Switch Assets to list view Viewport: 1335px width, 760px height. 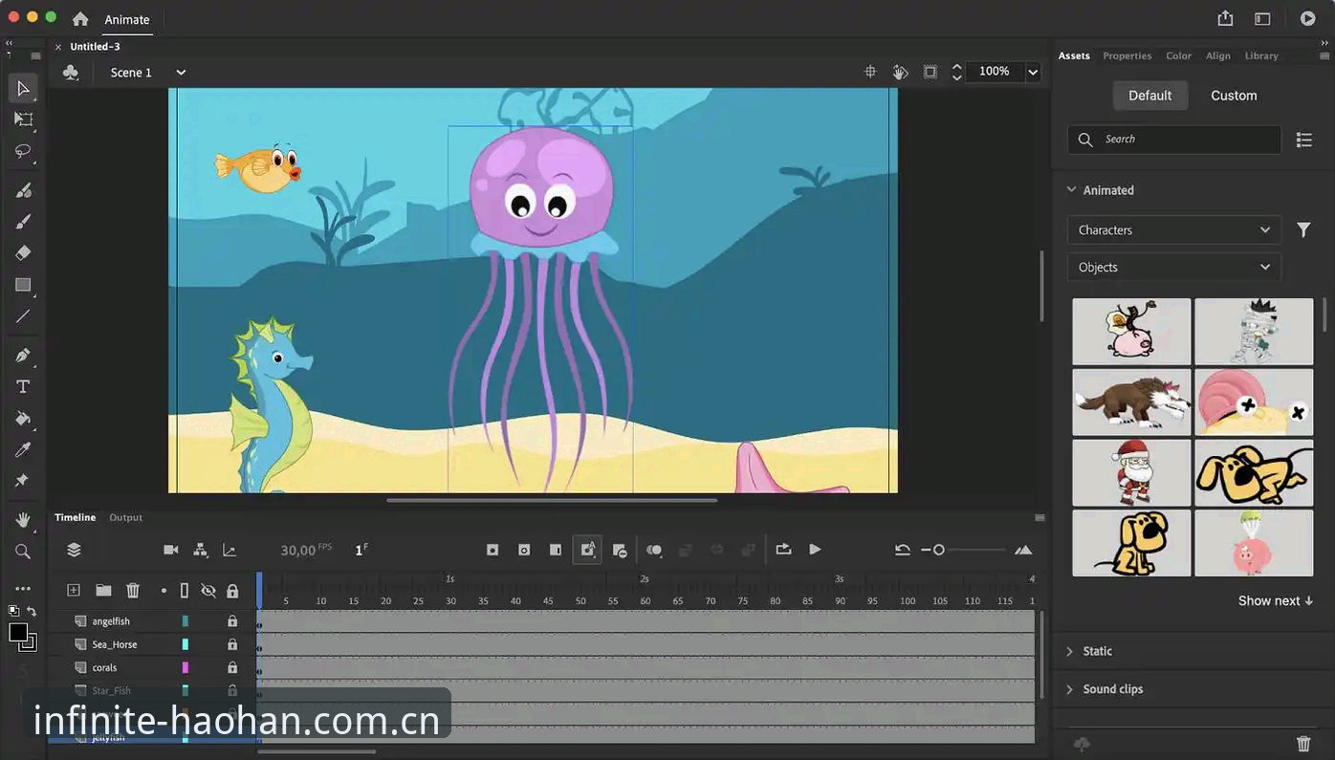coord(1304,140)
